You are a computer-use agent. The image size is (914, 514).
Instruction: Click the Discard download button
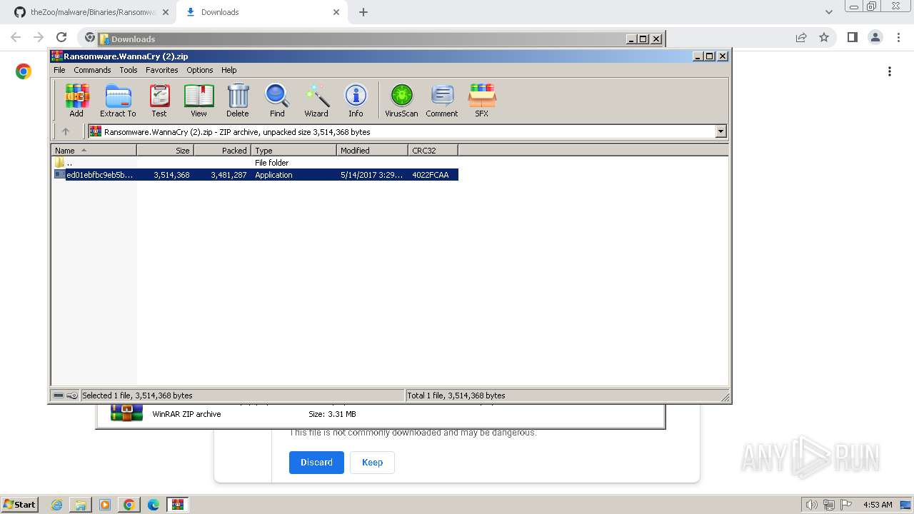click(x=316, y=463)
